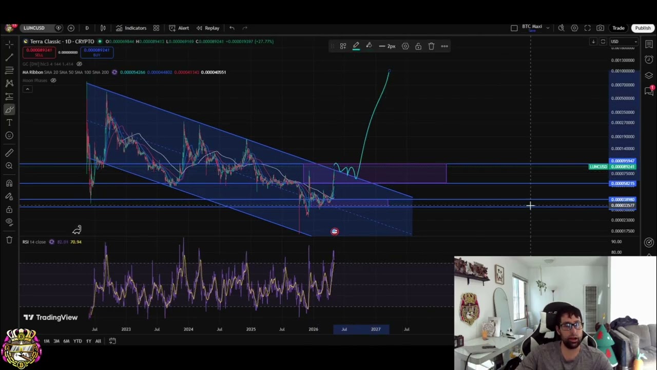
Task: Activate the zoom in tool
Action: 9,165
